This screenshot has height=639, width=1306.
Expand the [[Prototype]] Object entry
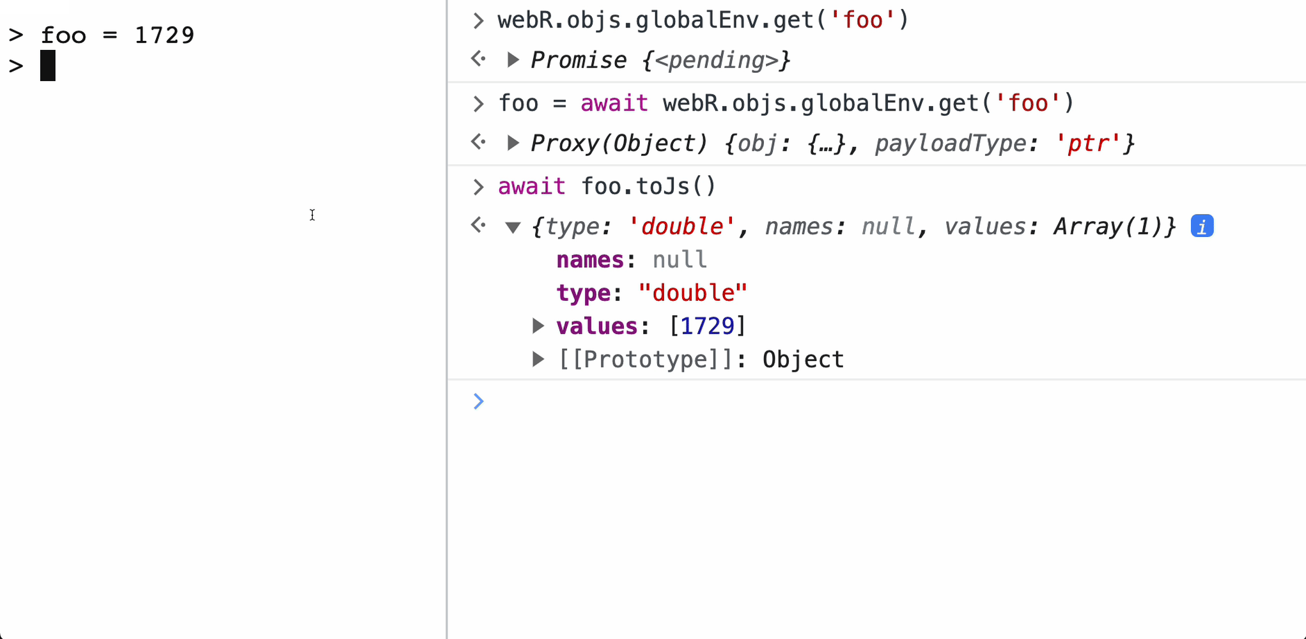[538, 358]
